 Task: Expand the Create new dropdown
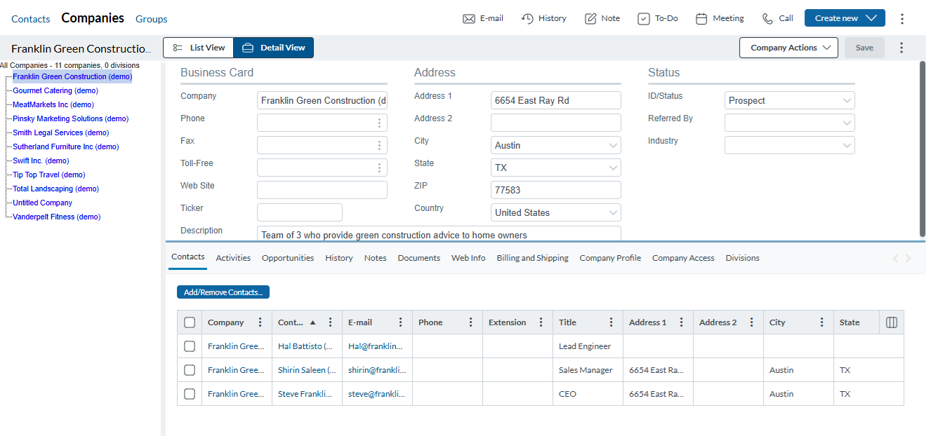tap(845, 18)
